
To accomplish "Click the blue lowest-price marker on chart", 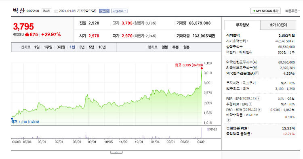I will point(12,119).
